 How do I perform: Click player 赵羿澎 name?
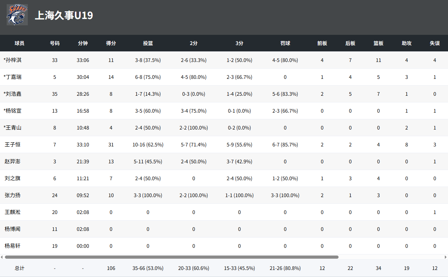12,162
